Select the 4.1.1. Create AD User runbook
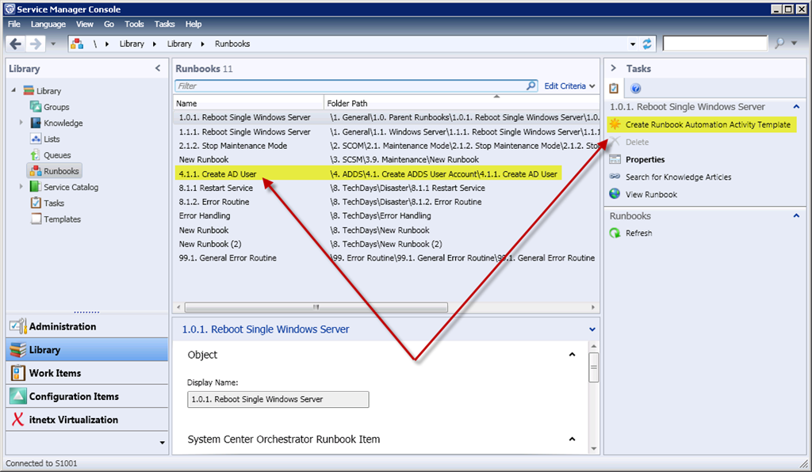 [x=216, y=174]
